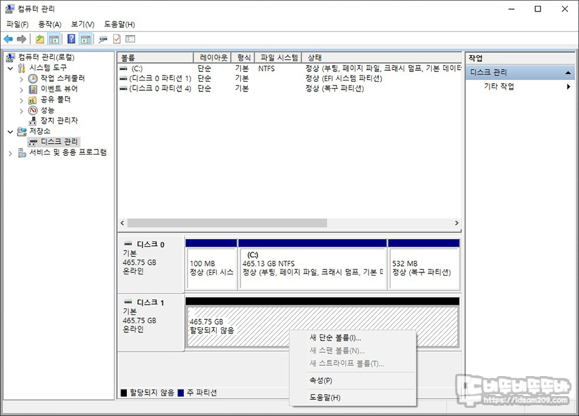Expand the 공유 폴더 node
Screen dimensions: 579x416
coord(21,100)
